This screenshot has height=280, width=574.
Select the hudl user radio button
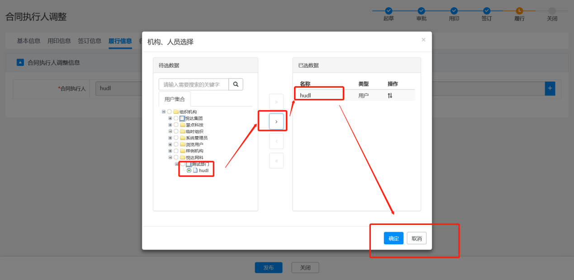point(189,171)
